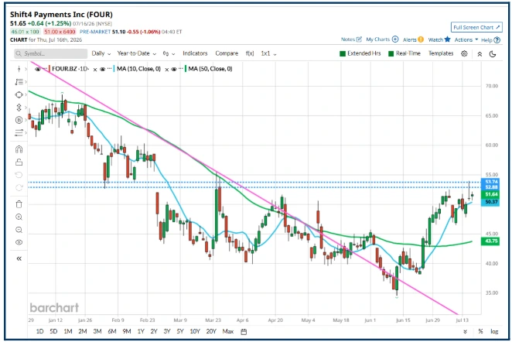Image resolution: width=512 pixels, height=342 pixels.
Task: Click the 53.74 price level label
Action: point(491,182)
